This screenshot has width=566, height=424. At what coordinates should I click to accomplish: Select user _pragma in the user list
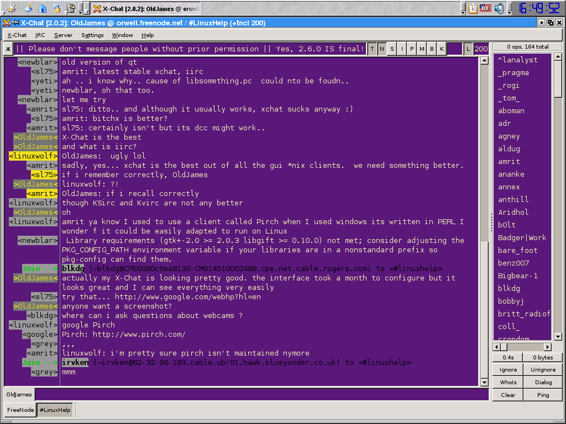click(x=522, y=72)
